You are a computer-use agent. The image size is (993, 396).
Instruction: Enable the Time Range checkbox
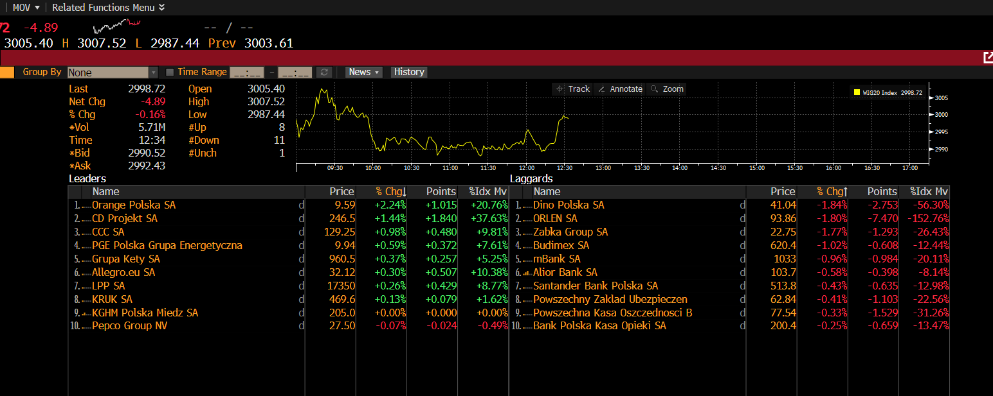click(170, 73)
